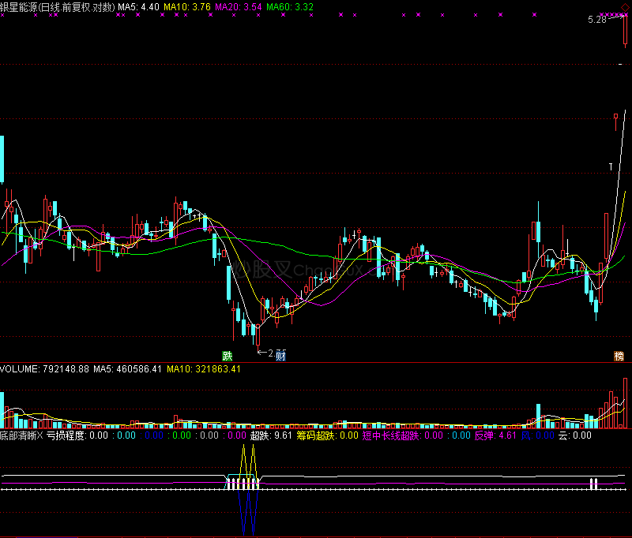Open the blue 财 info marker

point(280,356)
